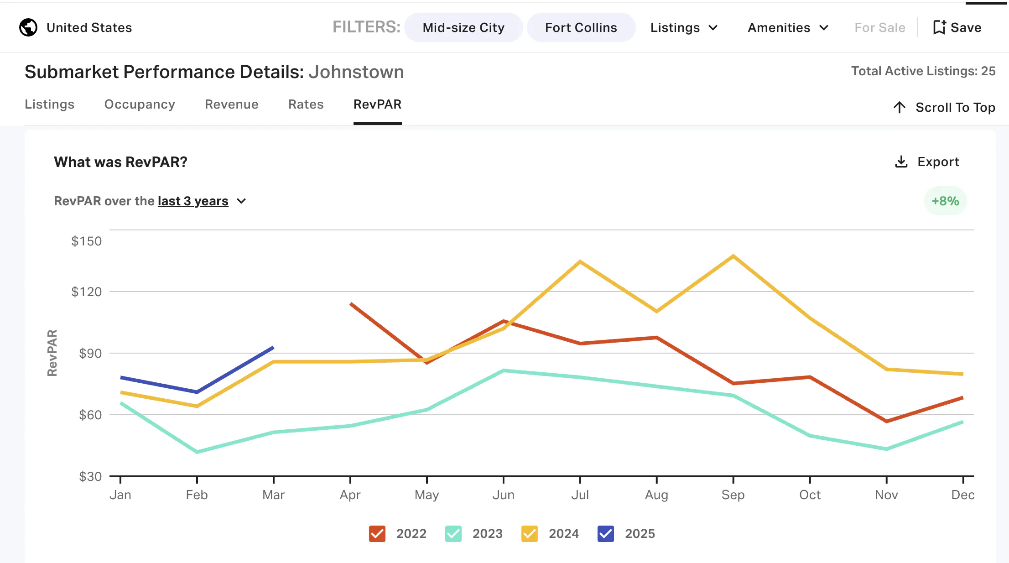Click the Mid-size City filter chip
Image resolution: width=1009 pixels, height=563 pixels.
click(x=463, y=28)
